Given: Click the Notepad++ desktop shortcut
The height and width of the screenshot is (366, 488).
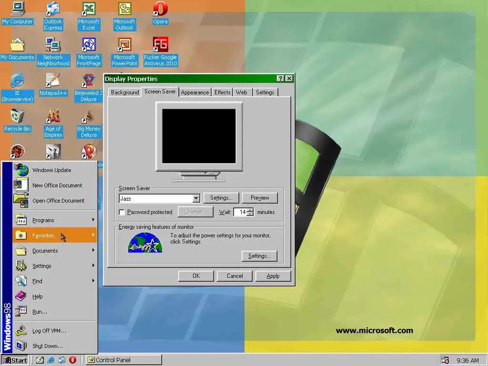Looking at the screenshot, I should pyautogui.click(x=53, y=85).
